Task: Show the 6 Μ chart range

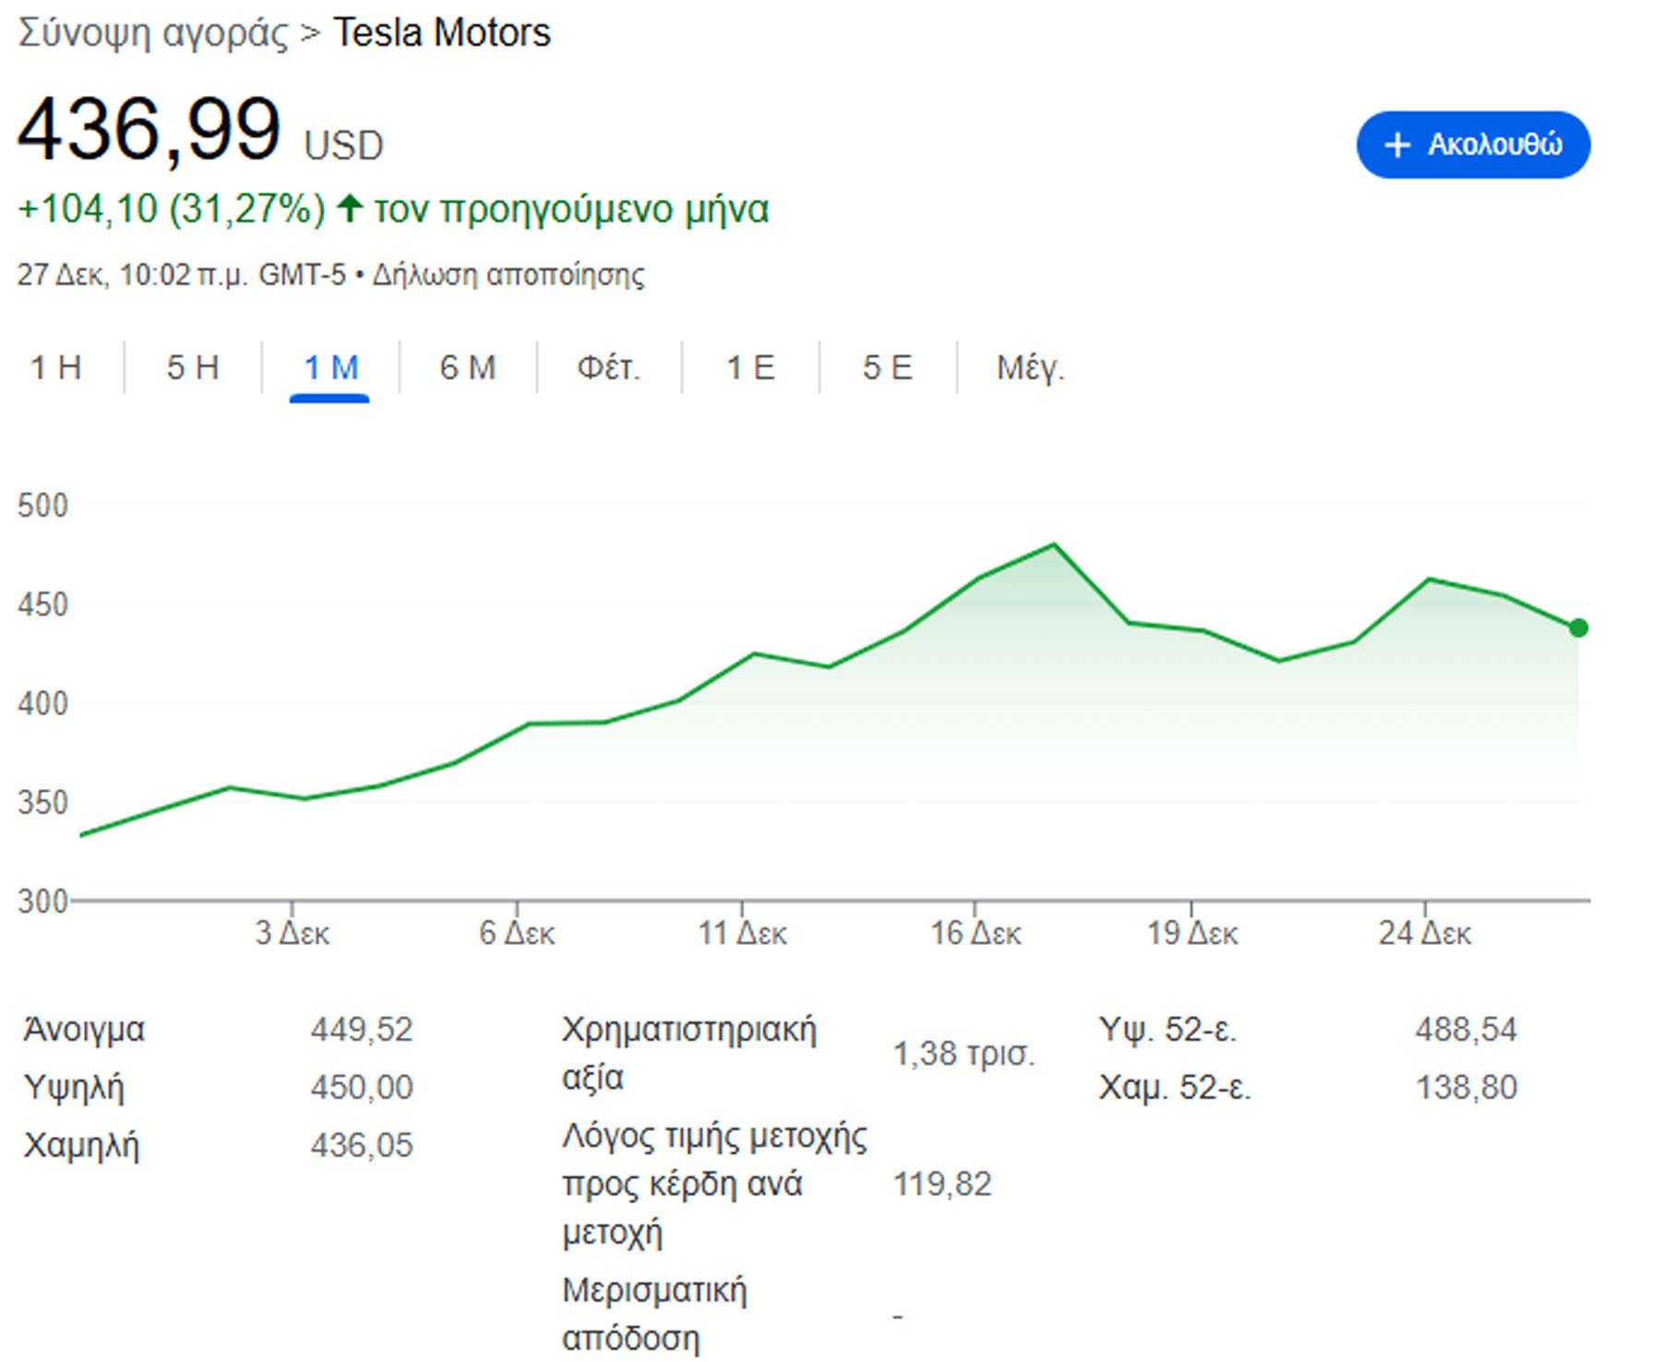Action: (468, 367)
